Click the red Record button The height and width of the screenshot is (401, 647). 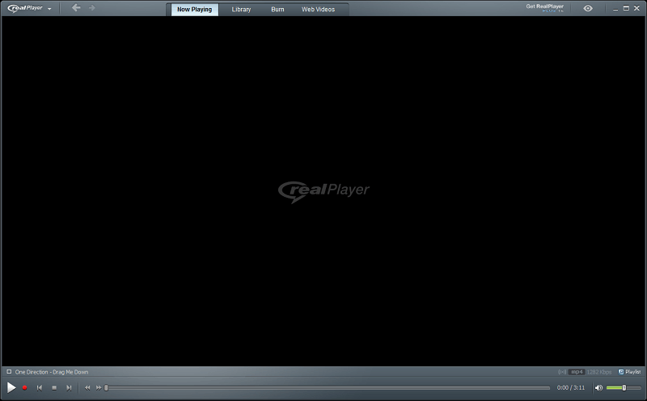coord(25,388)
